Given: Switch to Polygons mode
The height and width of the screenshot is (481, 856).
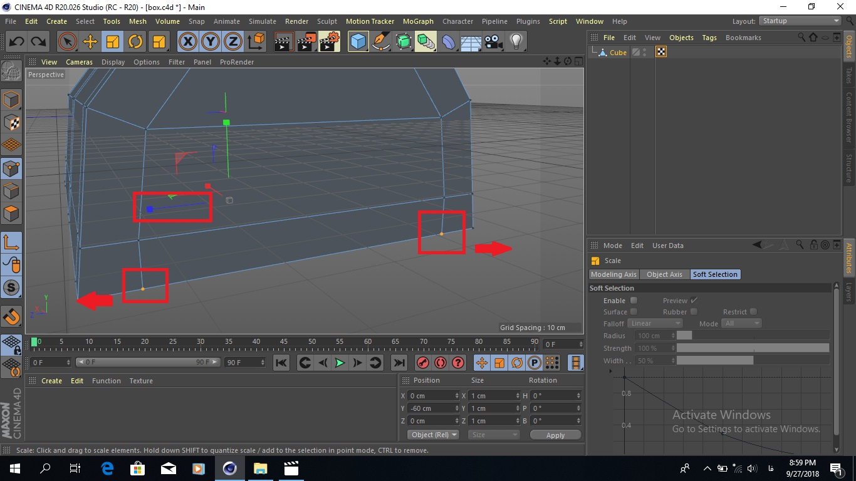Looking at the screenshot, I should 11,214.
